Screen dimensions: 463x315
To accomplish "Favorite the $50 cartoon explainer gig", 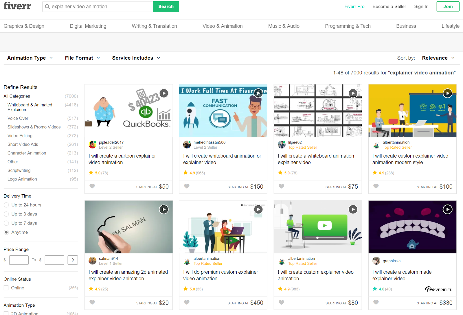I will (92, 186).
